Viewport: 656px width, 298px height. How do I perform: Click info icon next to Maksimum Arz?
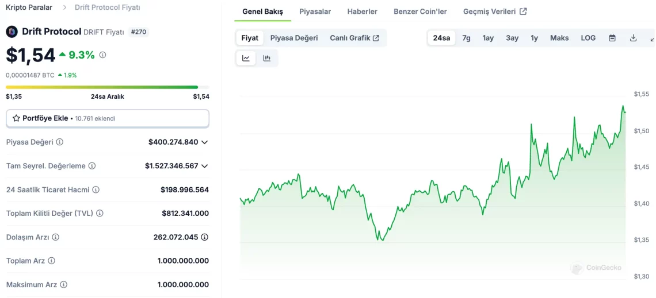[63, 284]
